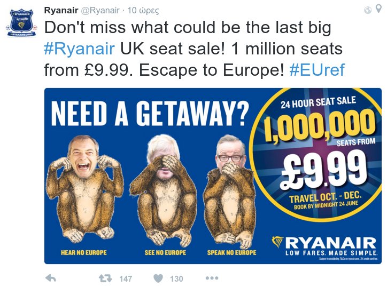
Task: Click the "NEED A GETAWAY?" banner headline
Action: (150, 113)
